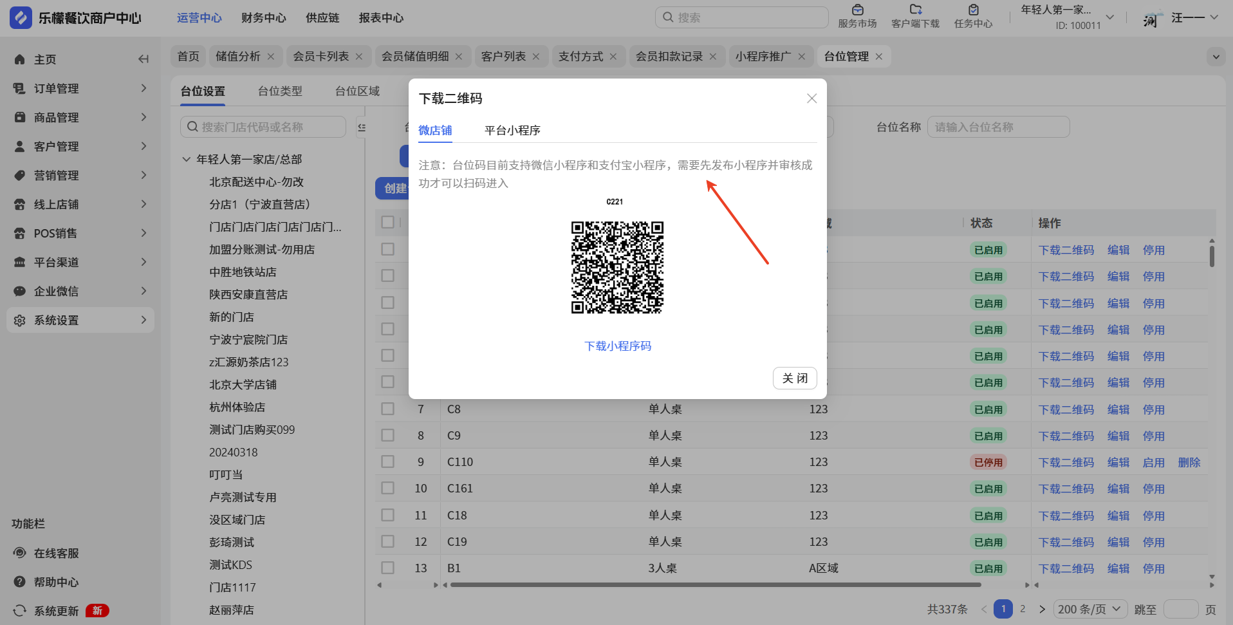The height and width of the screenshot is (625, 1233).
Task: Open 供应链 top menu
Action: coord(322,18)
